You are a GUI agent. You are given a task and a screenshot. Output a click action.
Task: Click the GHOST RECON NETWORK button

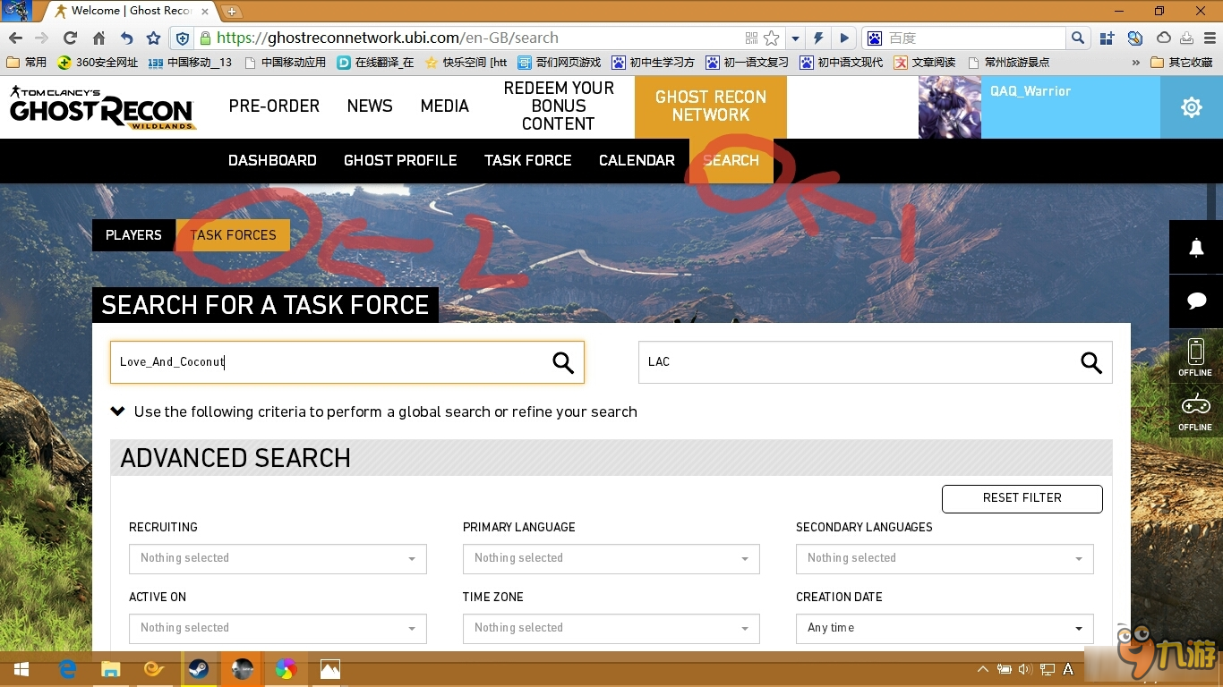click(x=711, y=106)
